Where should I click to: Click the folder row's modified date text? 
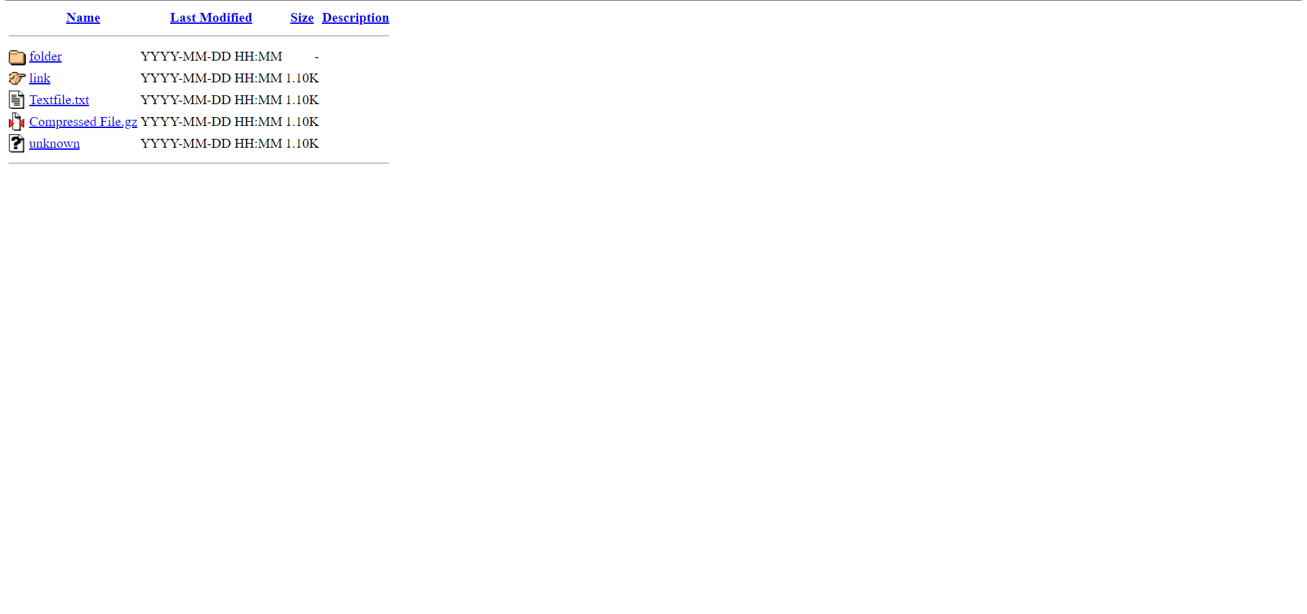coord(211,56)
